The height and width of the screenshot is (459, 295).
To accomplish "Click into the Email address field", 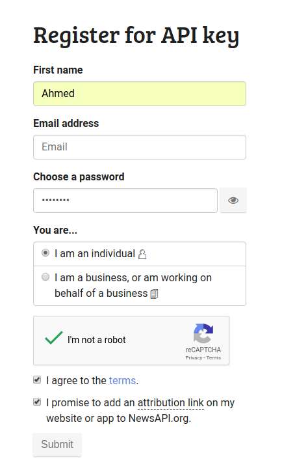I will pos(140,147).
